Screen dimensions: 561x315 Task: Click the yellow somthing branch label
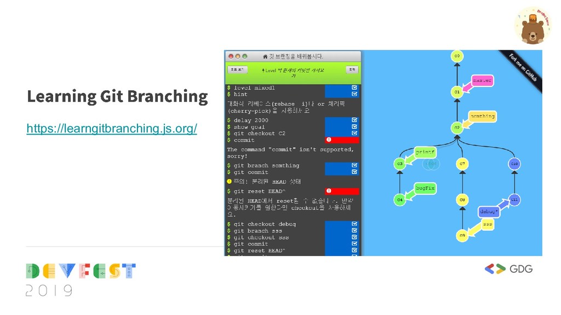pos(483,116)
